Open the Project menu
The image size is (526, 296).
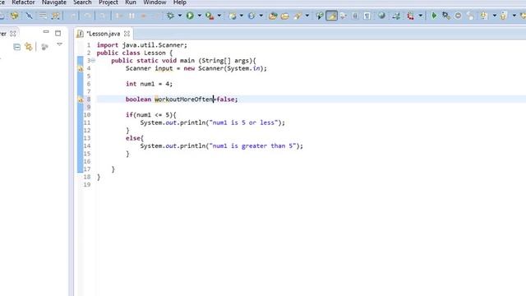[108, 2]
